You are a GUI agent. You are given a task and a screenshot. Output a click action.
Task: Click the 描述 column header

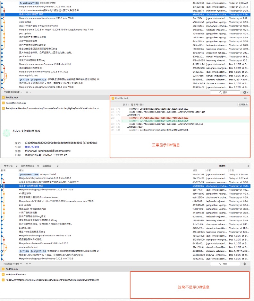[21, 170]
